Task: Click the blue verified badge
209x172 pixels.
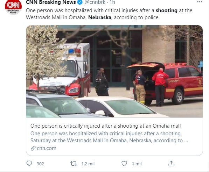Action: 80,2
